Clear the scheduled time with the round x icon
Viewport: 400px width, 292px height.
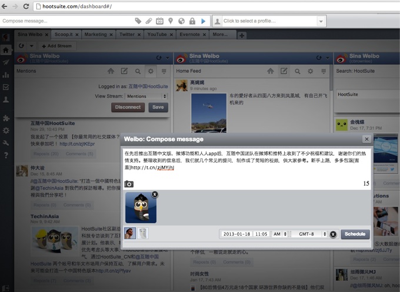[333, 234]
